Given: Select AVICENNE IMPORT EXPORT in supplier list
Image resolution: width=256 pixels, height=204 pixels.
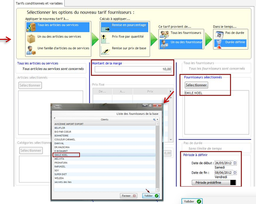Looking at the screenshot, I should pos(105,124).
